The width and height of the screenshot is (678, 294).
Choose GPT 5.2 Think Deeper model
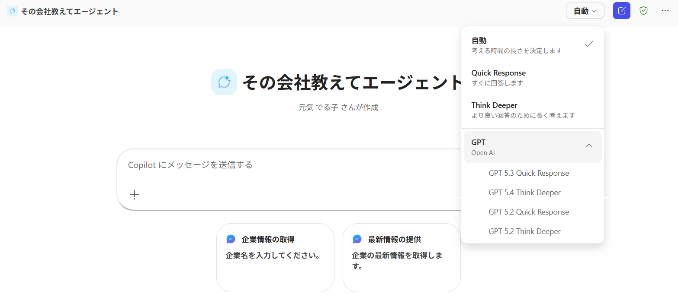[x=524, y=231]
